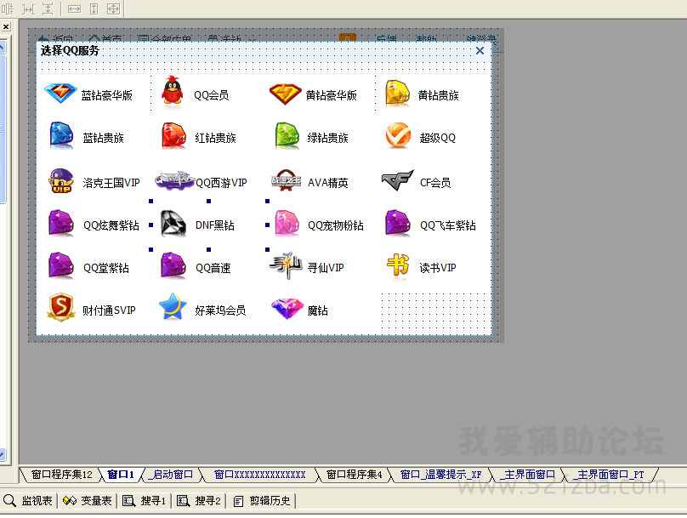This screenshot has height=518, width=687.
Task: Click the 黄钻豪华版 diamond icon
Action: click(x=285, y=94)
